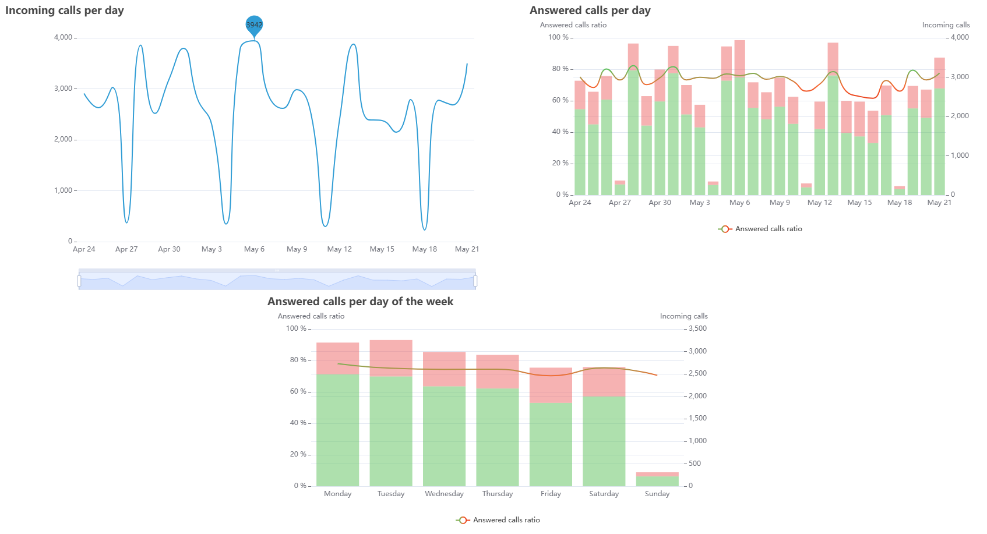Click Wednesday's green bar in weekday chart
Screen dimensions: 987x534
[x=444, y=437]
